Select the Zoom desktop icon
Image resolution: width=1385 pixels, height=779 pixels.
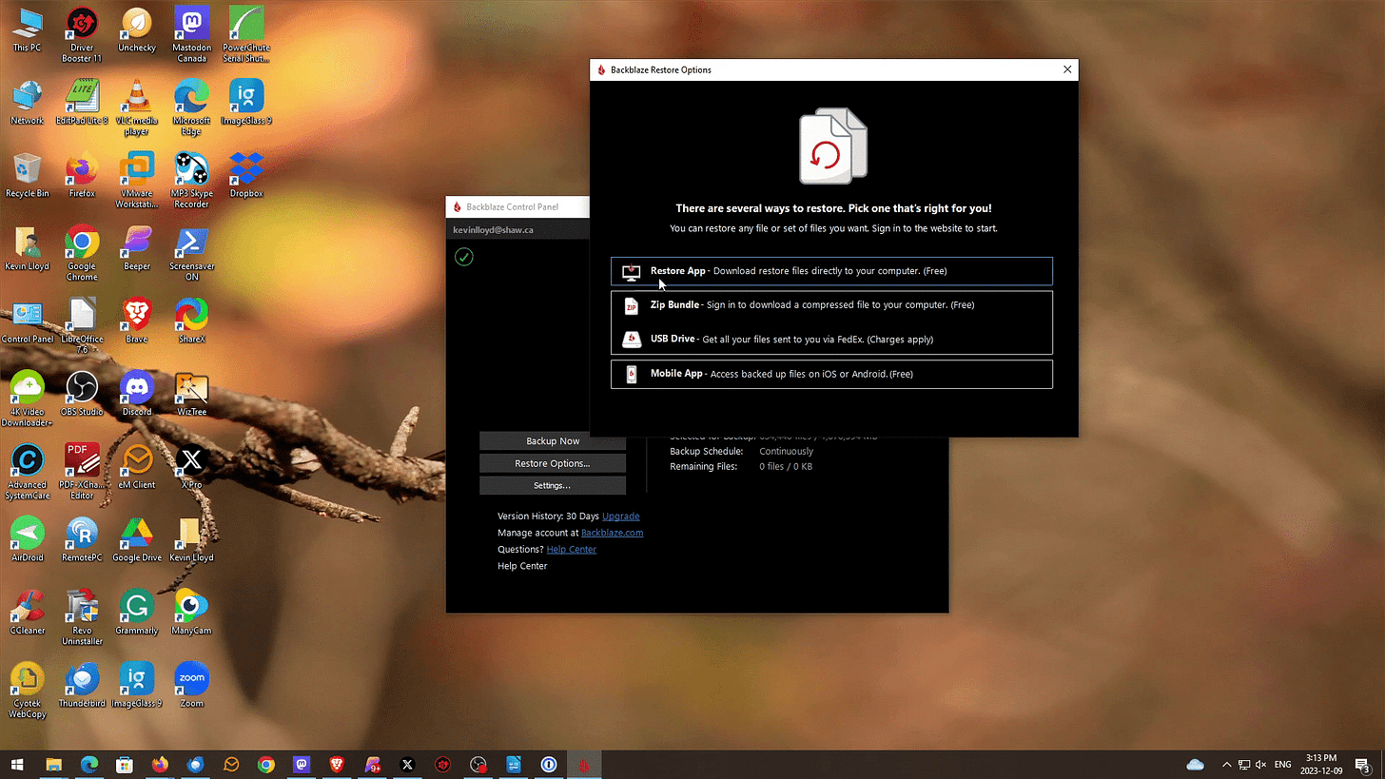point(192,687)
